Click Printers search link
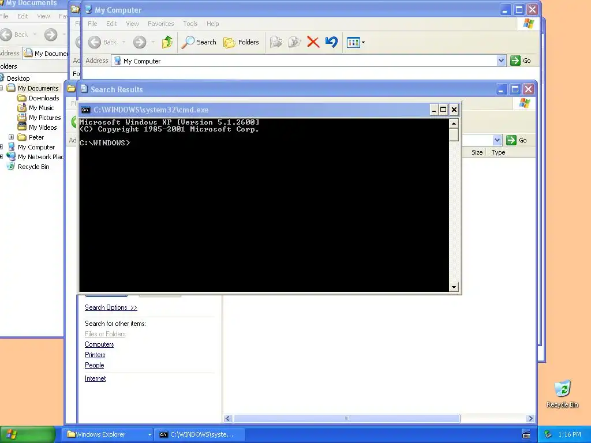 (95, 355)
